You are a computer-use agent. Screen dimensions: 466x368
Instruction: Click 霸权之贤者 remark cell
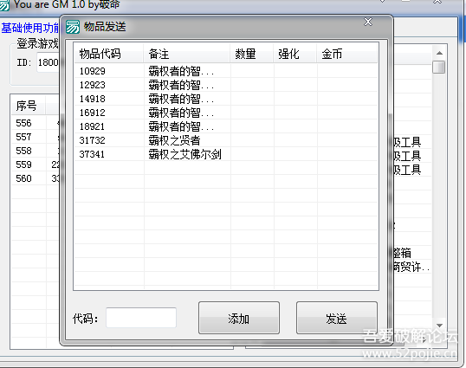174,140
